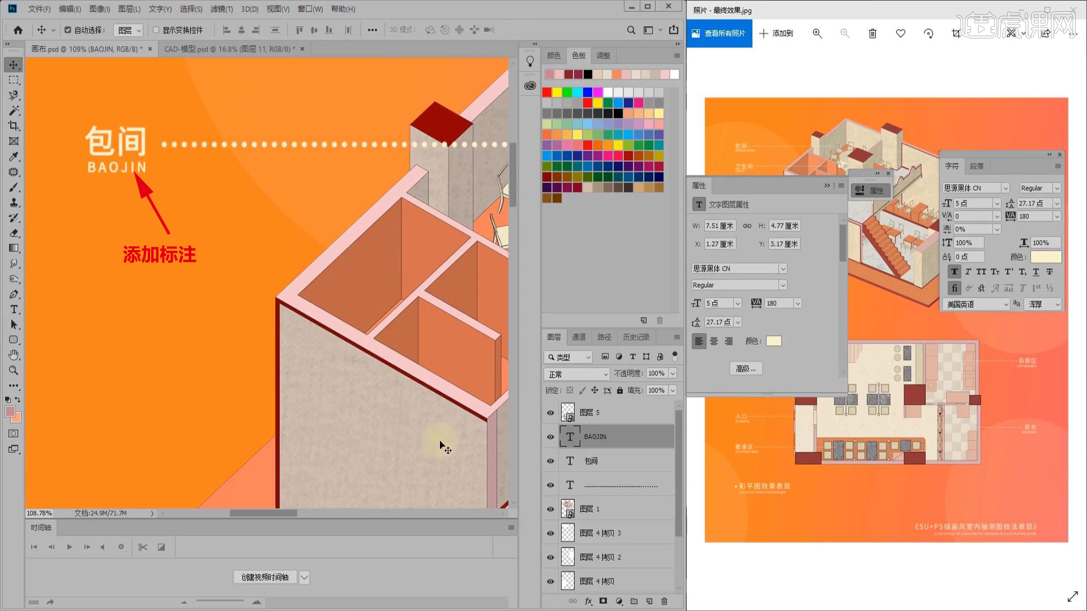1087x611 pixels.
Task: Open anti-aliasing 浑厚 dropdown
Action: click(x=1044, y=304)
